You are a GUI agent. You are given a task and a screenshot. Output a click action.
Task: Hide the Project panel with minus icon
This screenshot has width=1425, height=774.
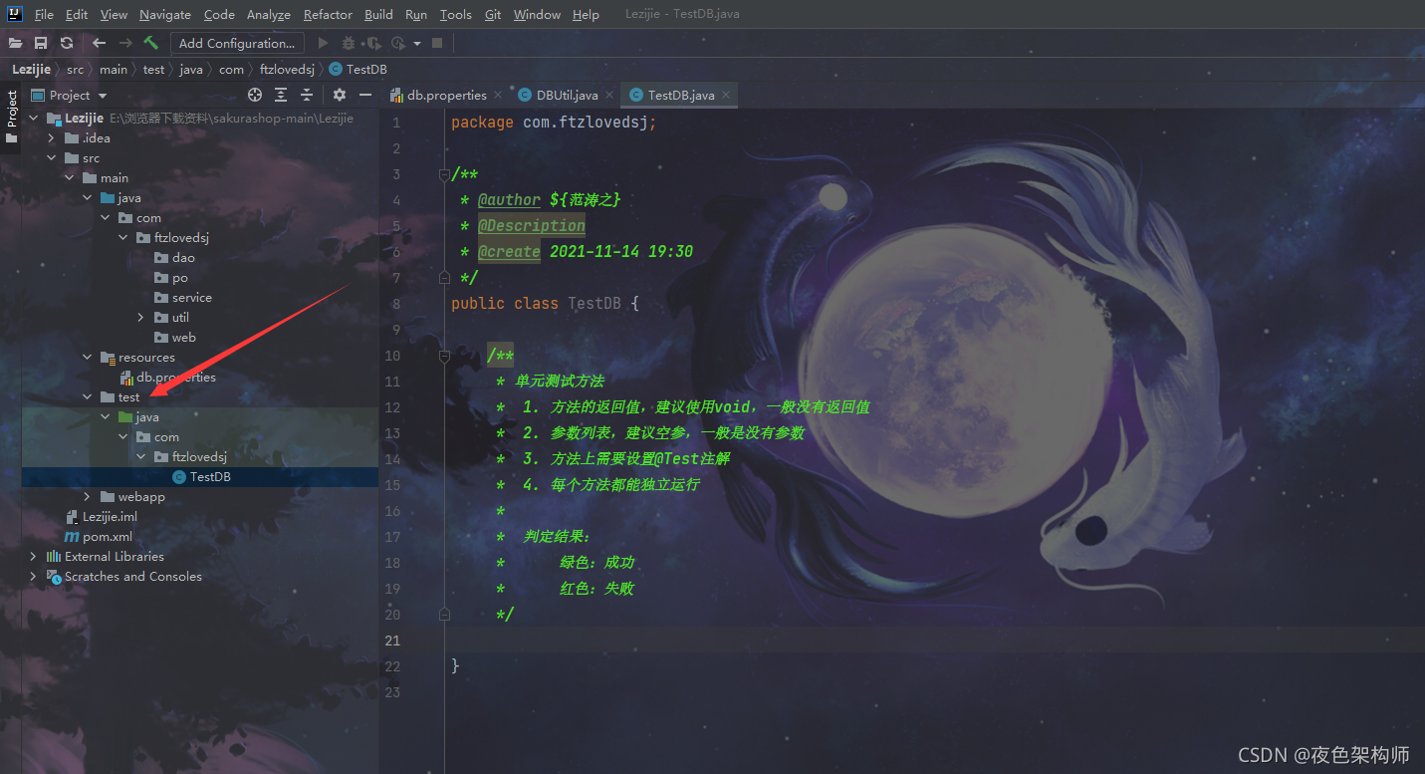[365, 95]
